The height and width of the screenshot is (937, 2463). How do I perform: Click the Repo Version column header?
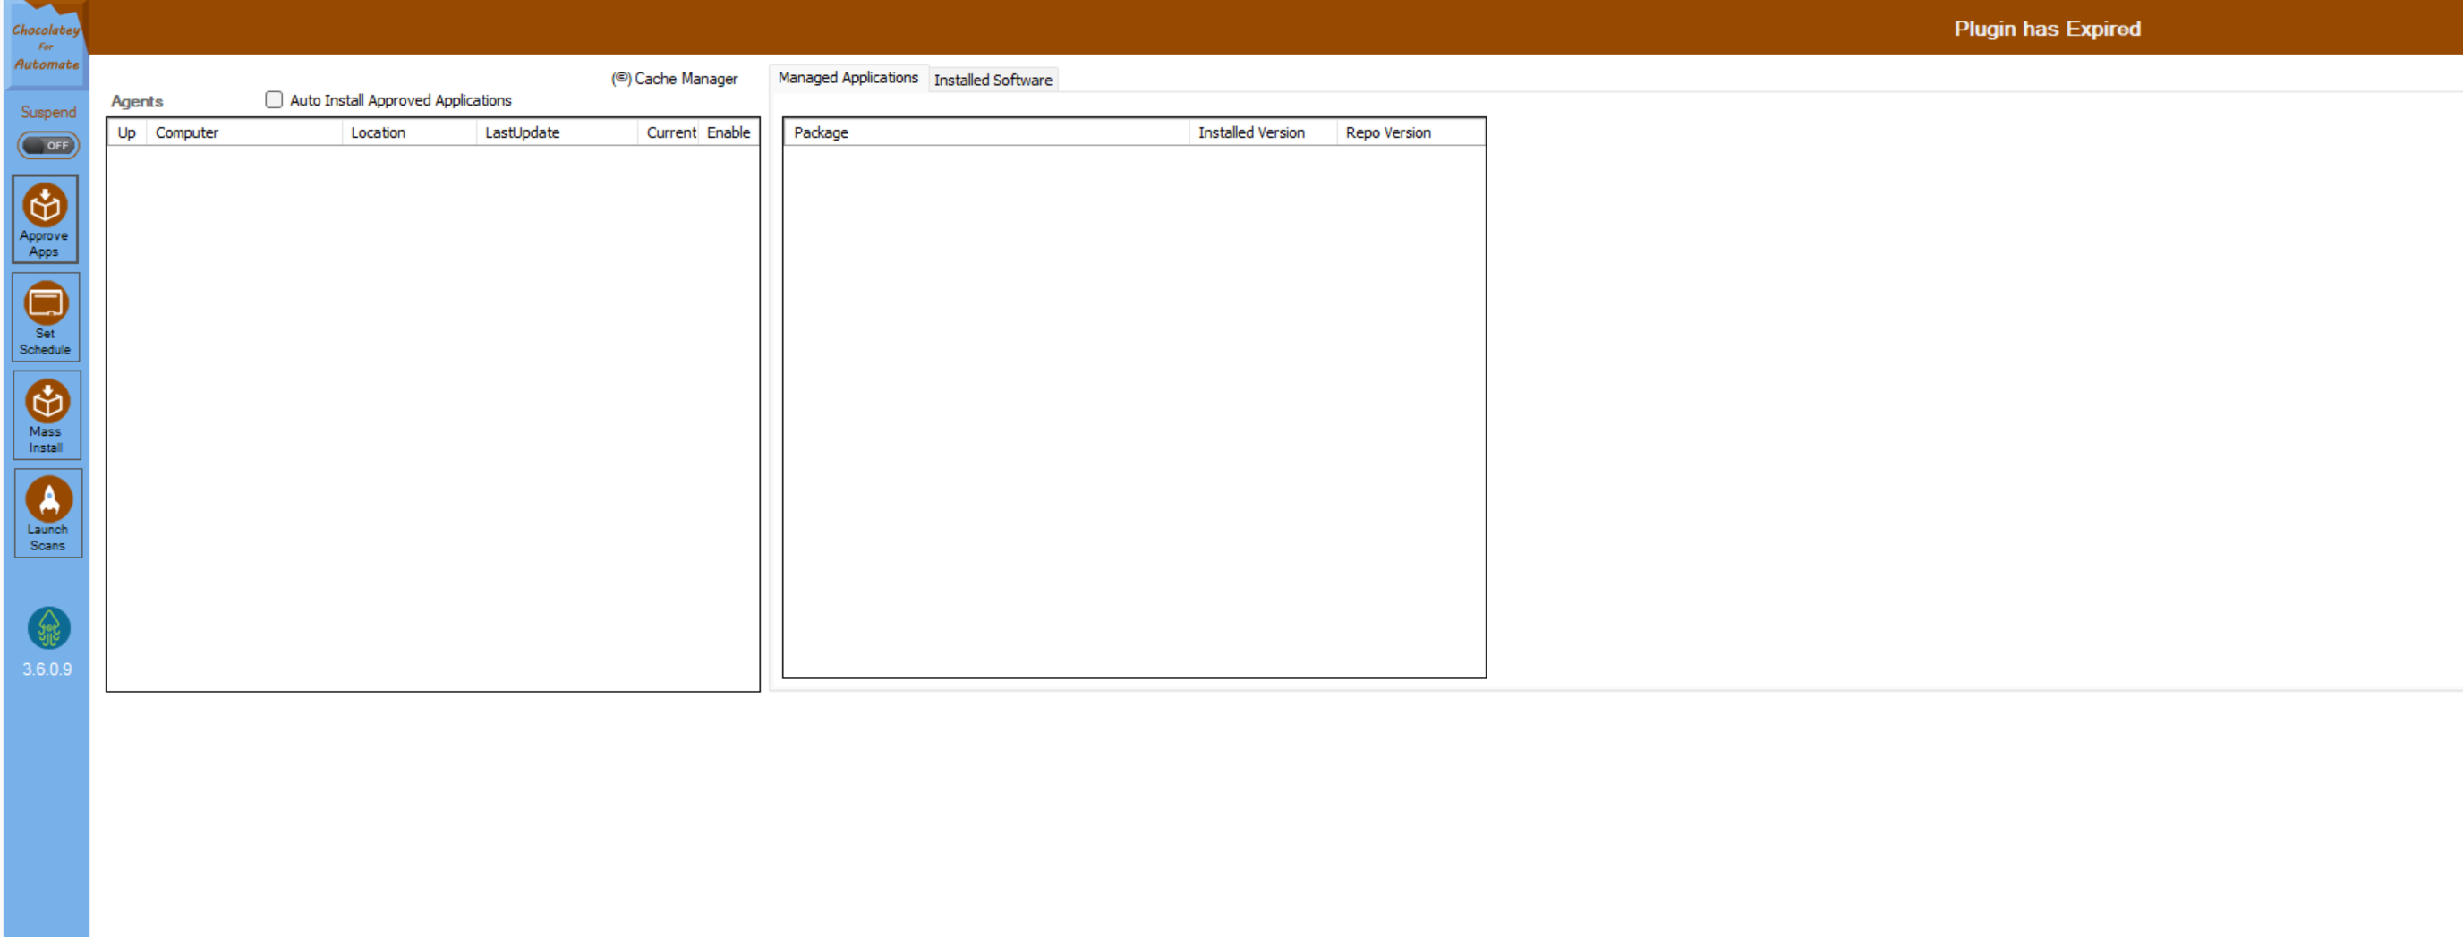tap(1387, 132)
